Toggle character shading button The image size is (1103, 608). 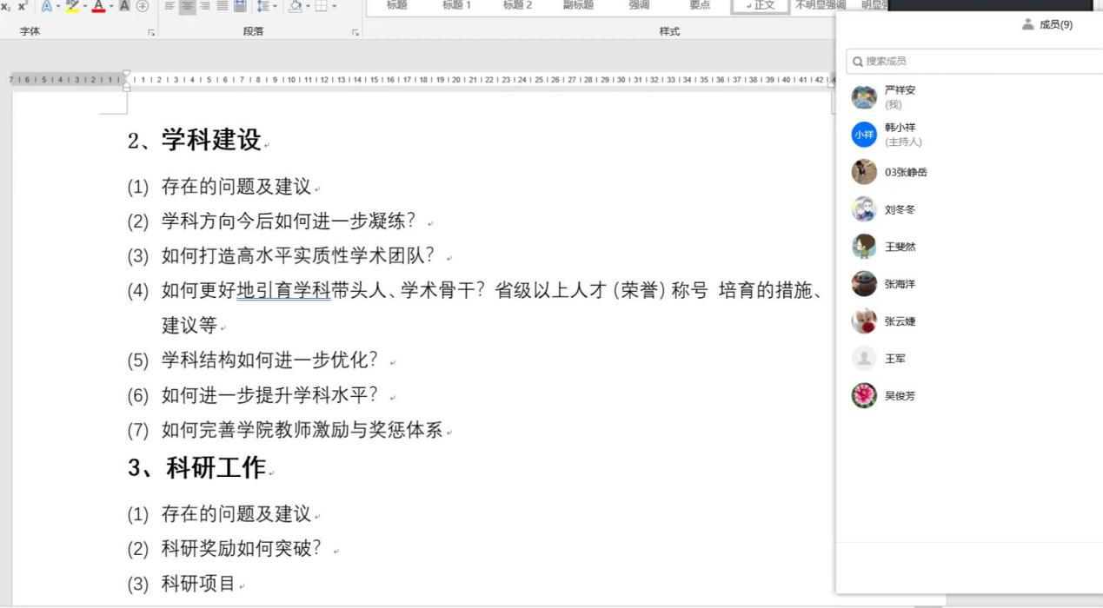[124, 6]
